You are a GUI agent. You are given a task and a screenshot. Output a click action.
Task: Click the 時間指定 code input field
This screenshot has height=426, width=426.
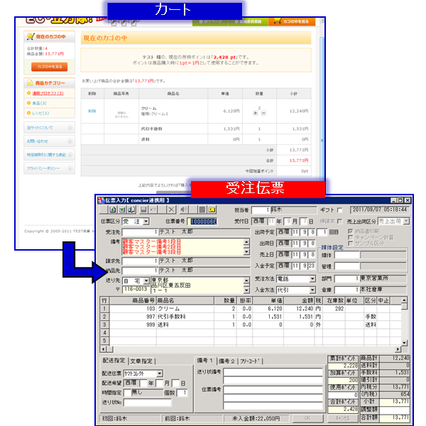(127, 393)
